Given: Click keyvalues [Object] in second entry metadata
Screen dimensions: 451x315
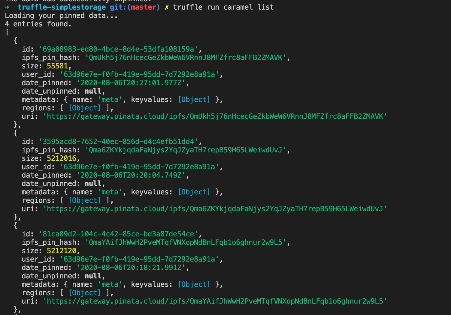Looking at the screenshot, I should [x=194, y=192].
